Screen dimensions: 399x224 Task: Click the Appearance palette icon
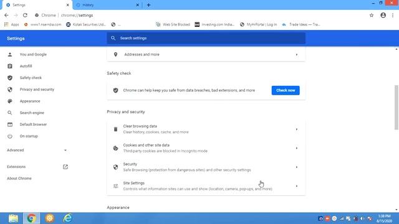coord(10,101)
